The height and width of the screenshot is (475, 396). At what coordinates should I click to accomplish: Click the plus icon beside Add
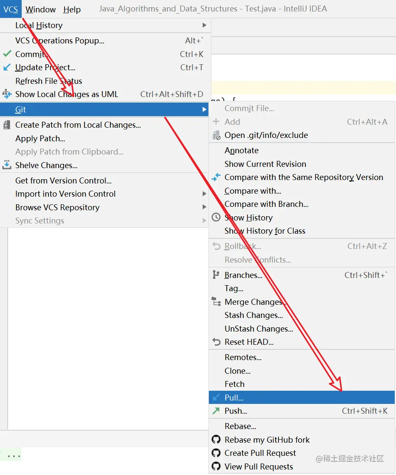tap(216, 121)
